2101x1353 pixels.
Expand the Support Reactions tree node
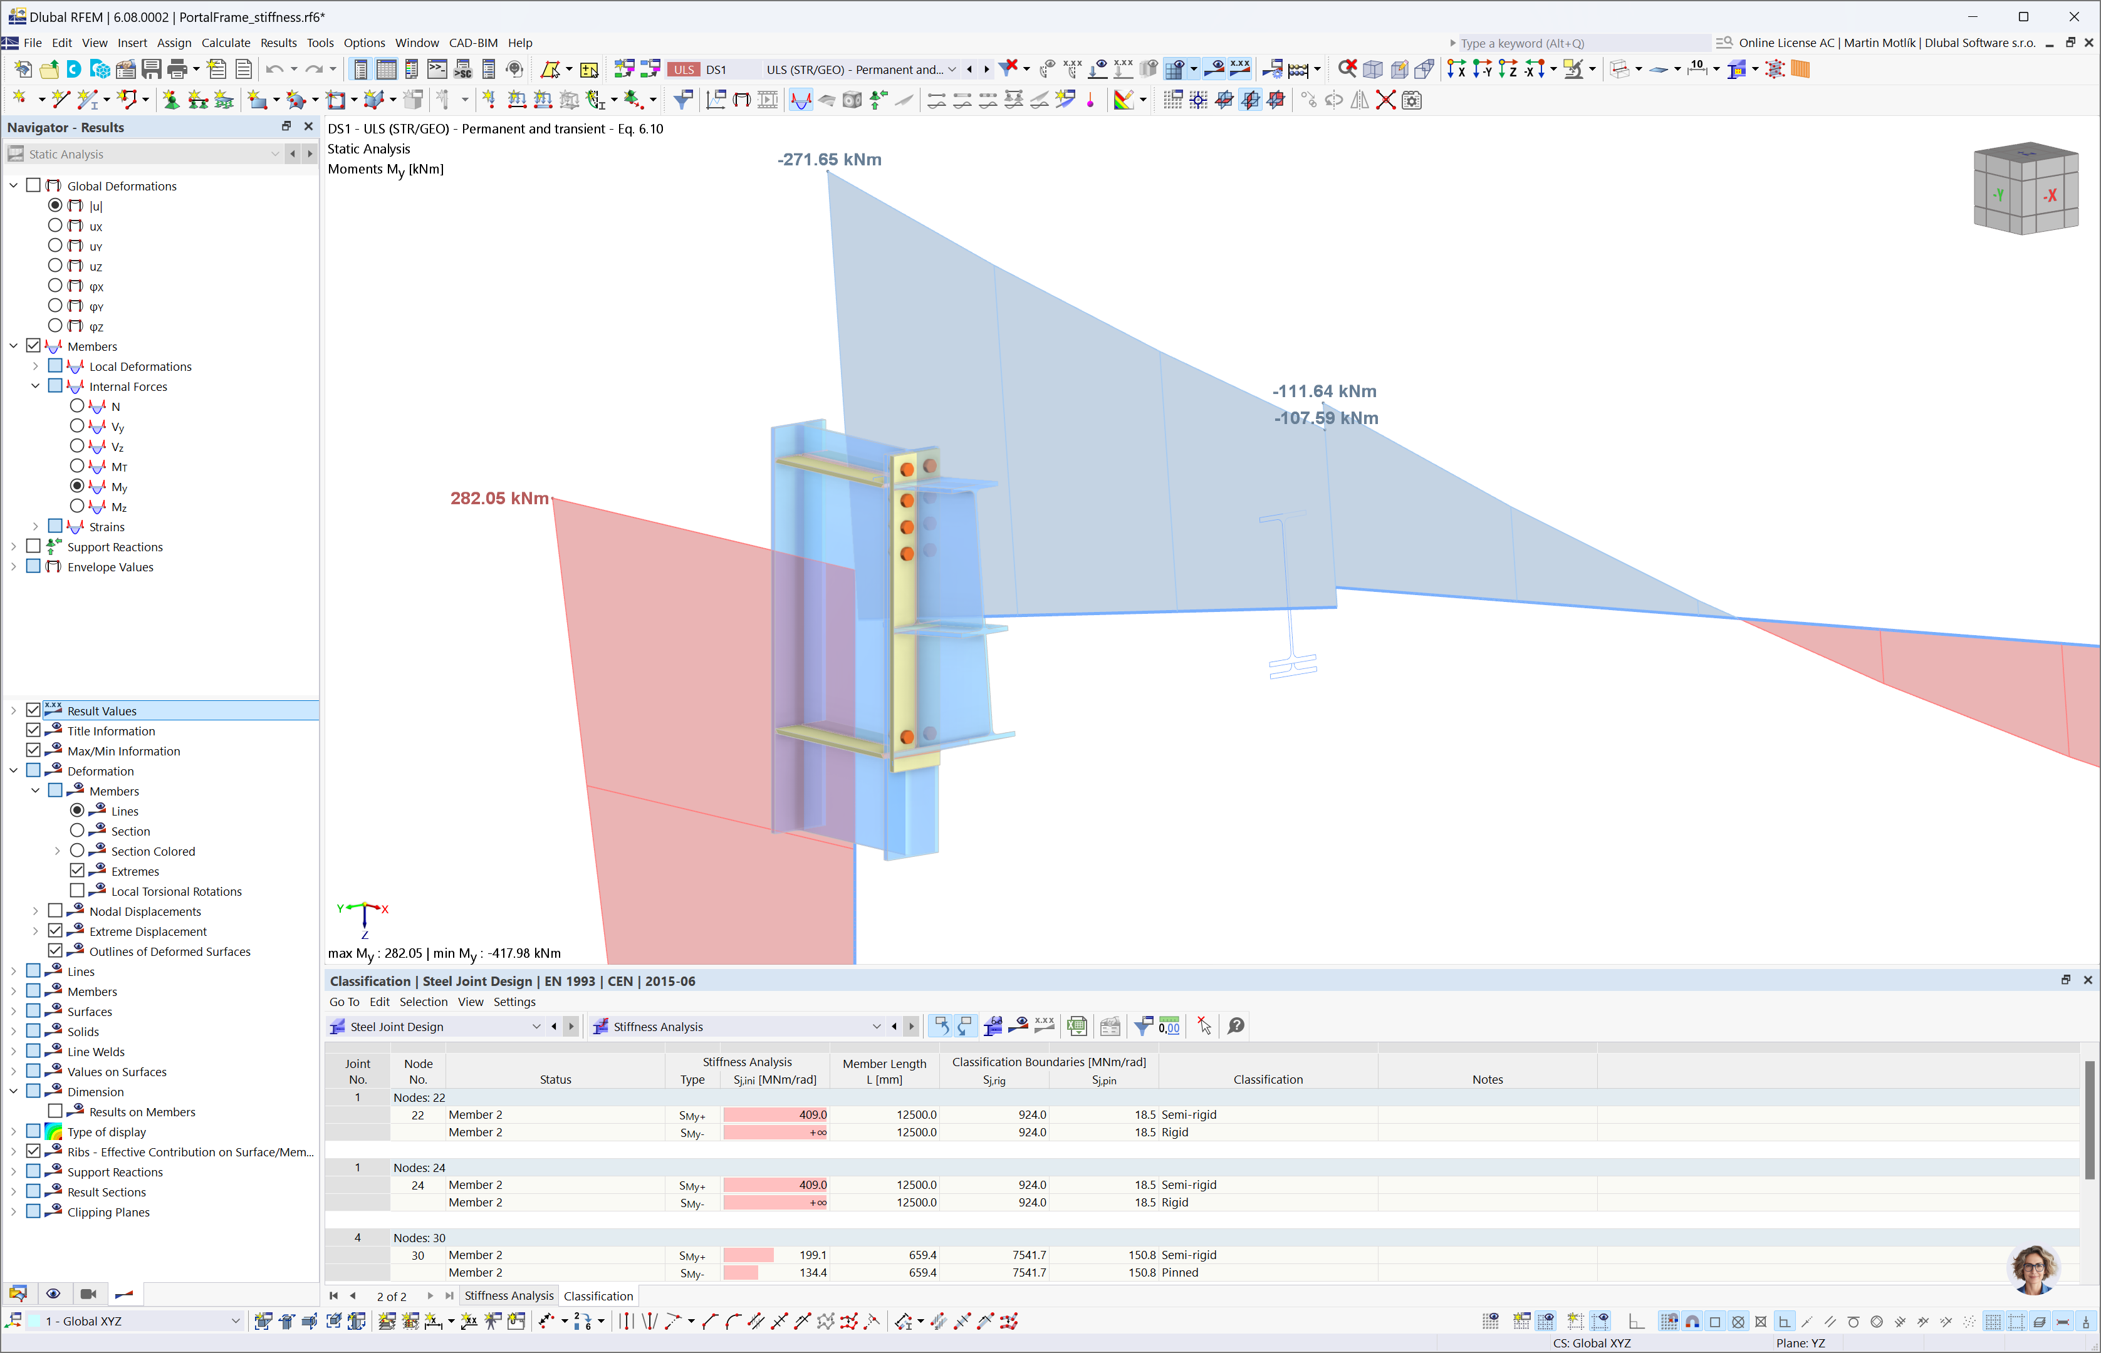pyautogui.click(x=14, y=546)
